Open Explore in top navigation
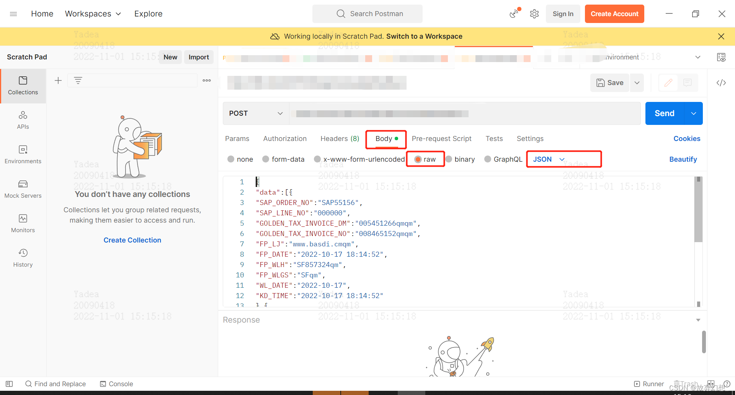 click(x=149, y=14)
